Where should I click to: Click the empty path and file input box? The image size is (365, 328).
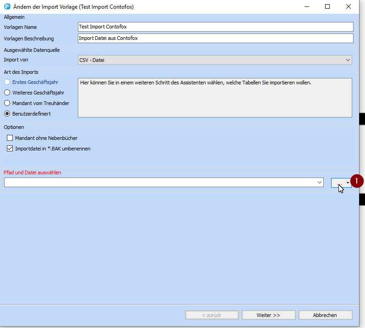pos(159,183)
